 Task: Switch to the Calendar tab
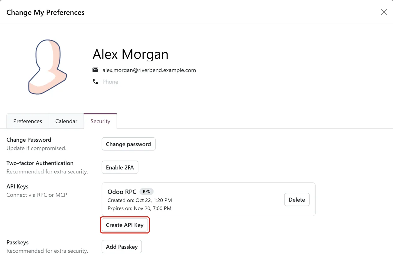(x=66, y=121)
